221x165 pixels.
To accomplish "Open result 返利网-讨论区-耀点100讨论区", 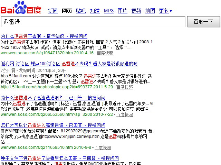I will point(69,64).
